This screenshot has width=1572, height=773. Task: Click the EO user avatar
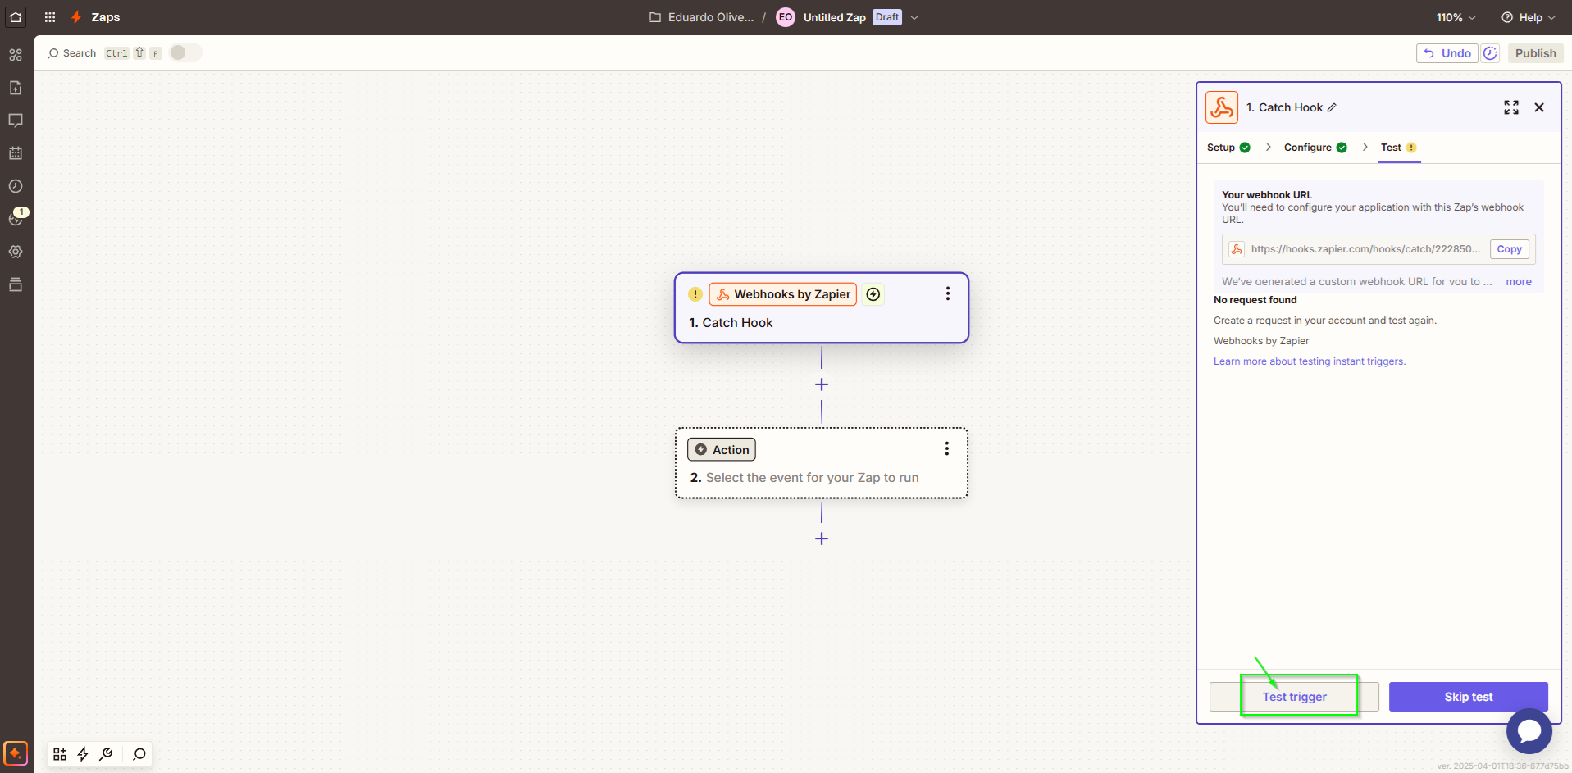click(786, 17)
